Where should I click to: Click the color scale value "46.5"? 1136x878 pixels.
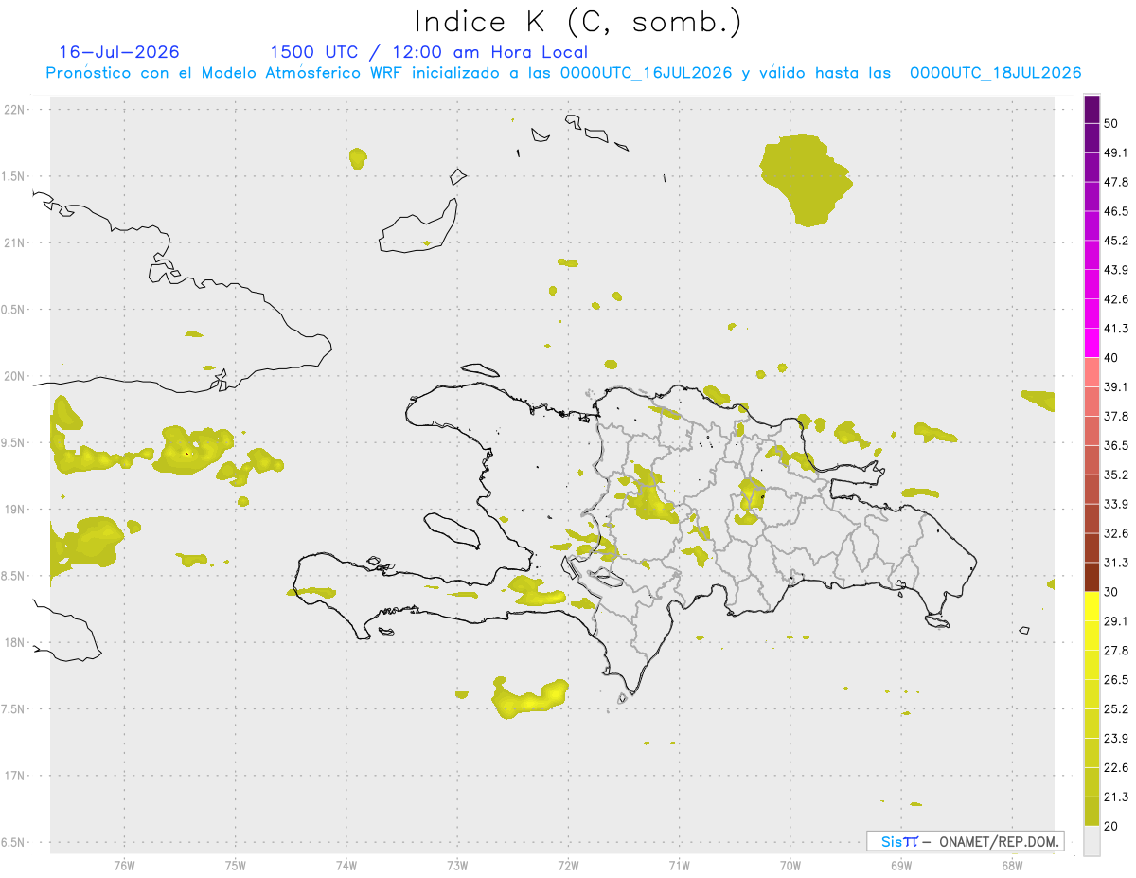(1116, 211)
